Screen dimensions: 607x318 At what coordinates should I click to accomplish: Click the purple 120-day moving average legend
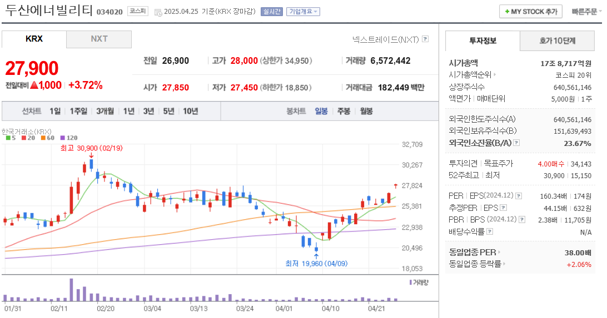tap(69, 138)
